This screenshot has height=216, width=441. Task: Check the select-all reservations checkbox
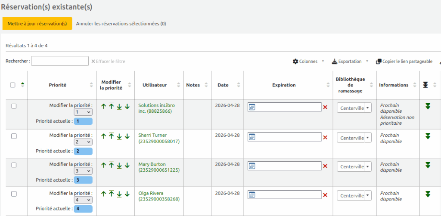click(x=13, y=85)
